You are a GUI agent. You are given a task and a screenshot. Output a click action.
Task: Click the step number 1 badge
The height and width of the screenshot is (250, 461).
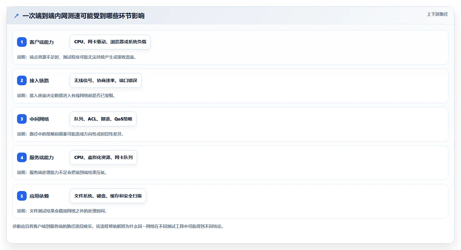click(22, 42)
